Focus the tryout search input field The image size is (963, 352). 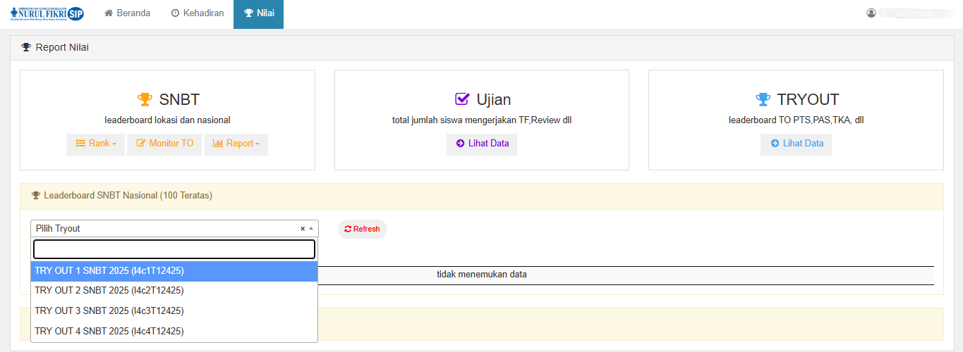174,249
